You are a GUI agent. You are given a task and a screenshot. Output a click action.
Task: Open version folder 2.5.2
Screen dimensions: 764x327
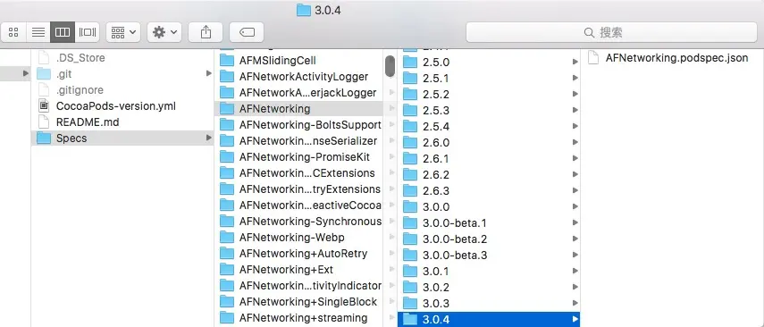coord(489,95)
